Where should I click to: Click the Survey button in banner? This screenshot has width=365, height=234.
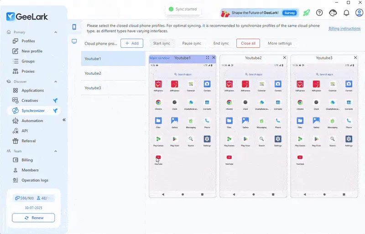290,13
